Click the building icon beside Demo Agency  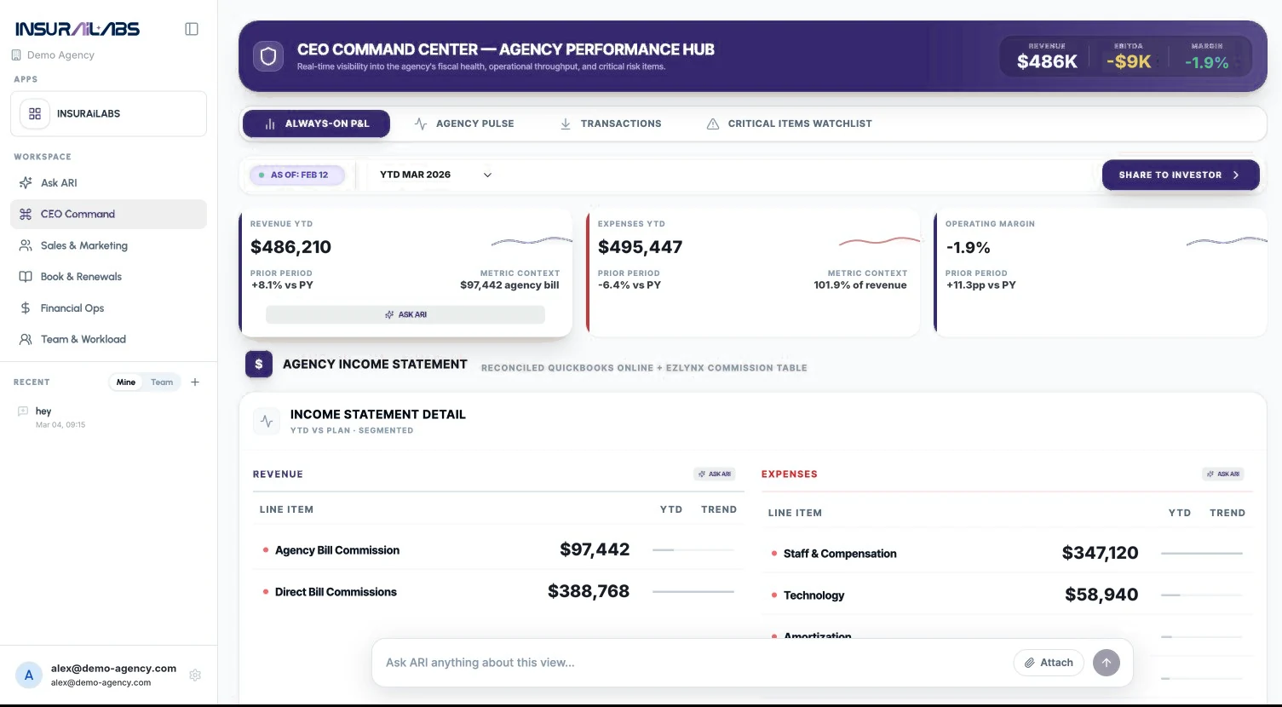coord(16,55)
